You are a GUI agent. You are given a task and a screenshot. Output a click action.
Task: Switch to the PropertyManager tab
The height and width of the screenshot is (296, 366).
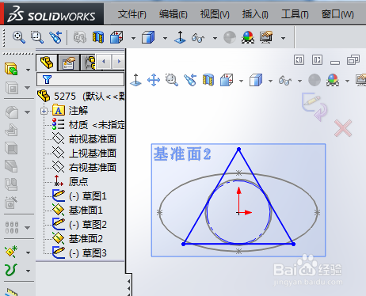pyautogui.click(x=68, y=63)
